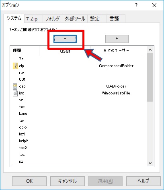
Task: Open the フォルダ tab
Action: coord(52,19)
